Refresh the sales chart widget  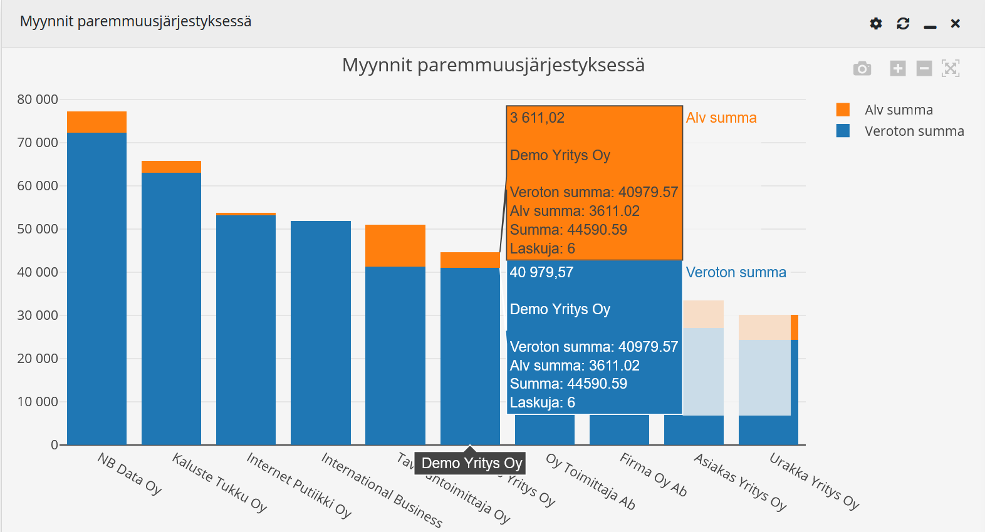pos(903,24)
